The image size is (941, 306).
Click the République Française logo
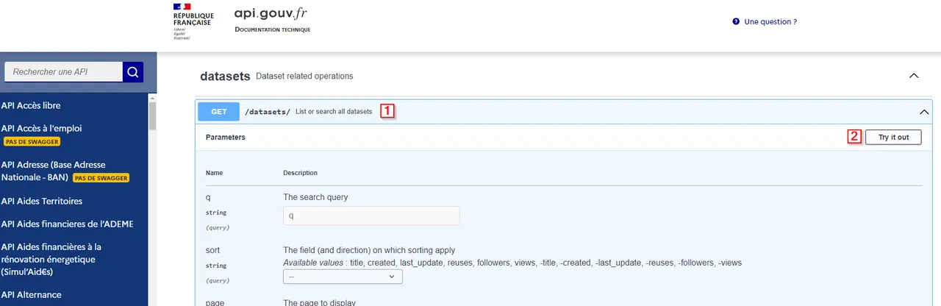point(193,21)
